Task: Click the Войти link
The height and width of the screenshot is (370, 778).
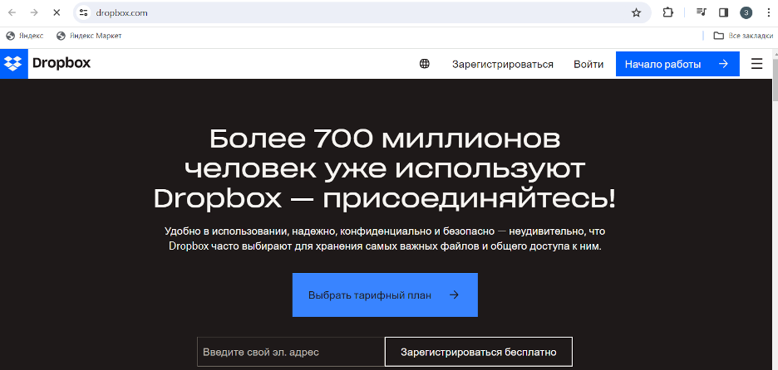Action: tap(588, 65)
